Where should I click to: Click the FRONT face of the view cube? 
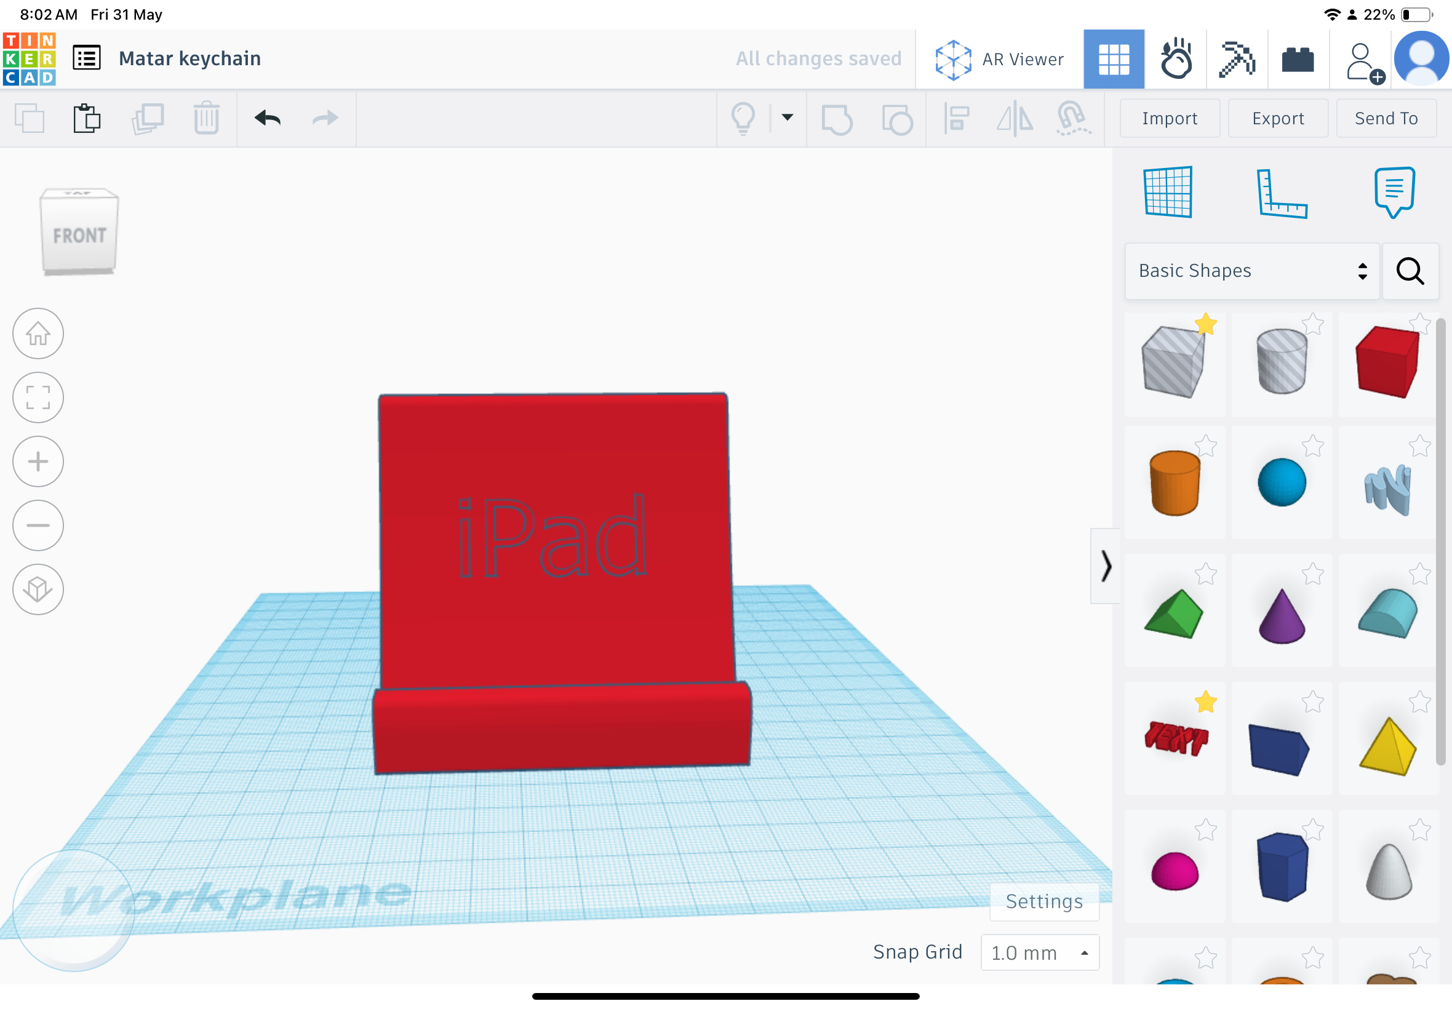click(x=78, y=236)
